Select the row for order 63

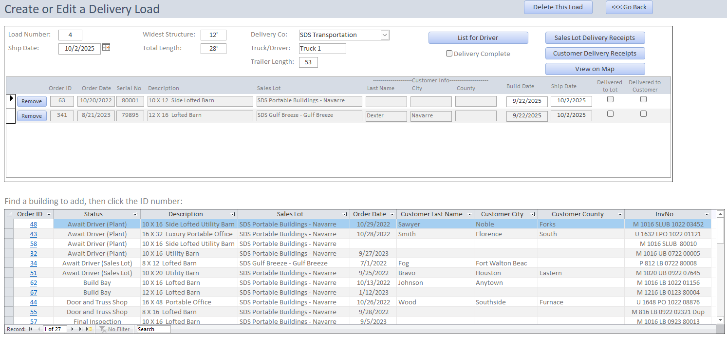tap(11, 100)
